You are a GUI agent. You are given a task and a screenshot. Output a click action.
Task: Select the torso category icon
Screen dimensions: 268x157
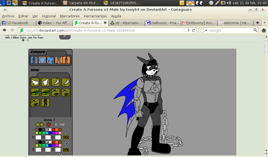click(x=50, y=60)
